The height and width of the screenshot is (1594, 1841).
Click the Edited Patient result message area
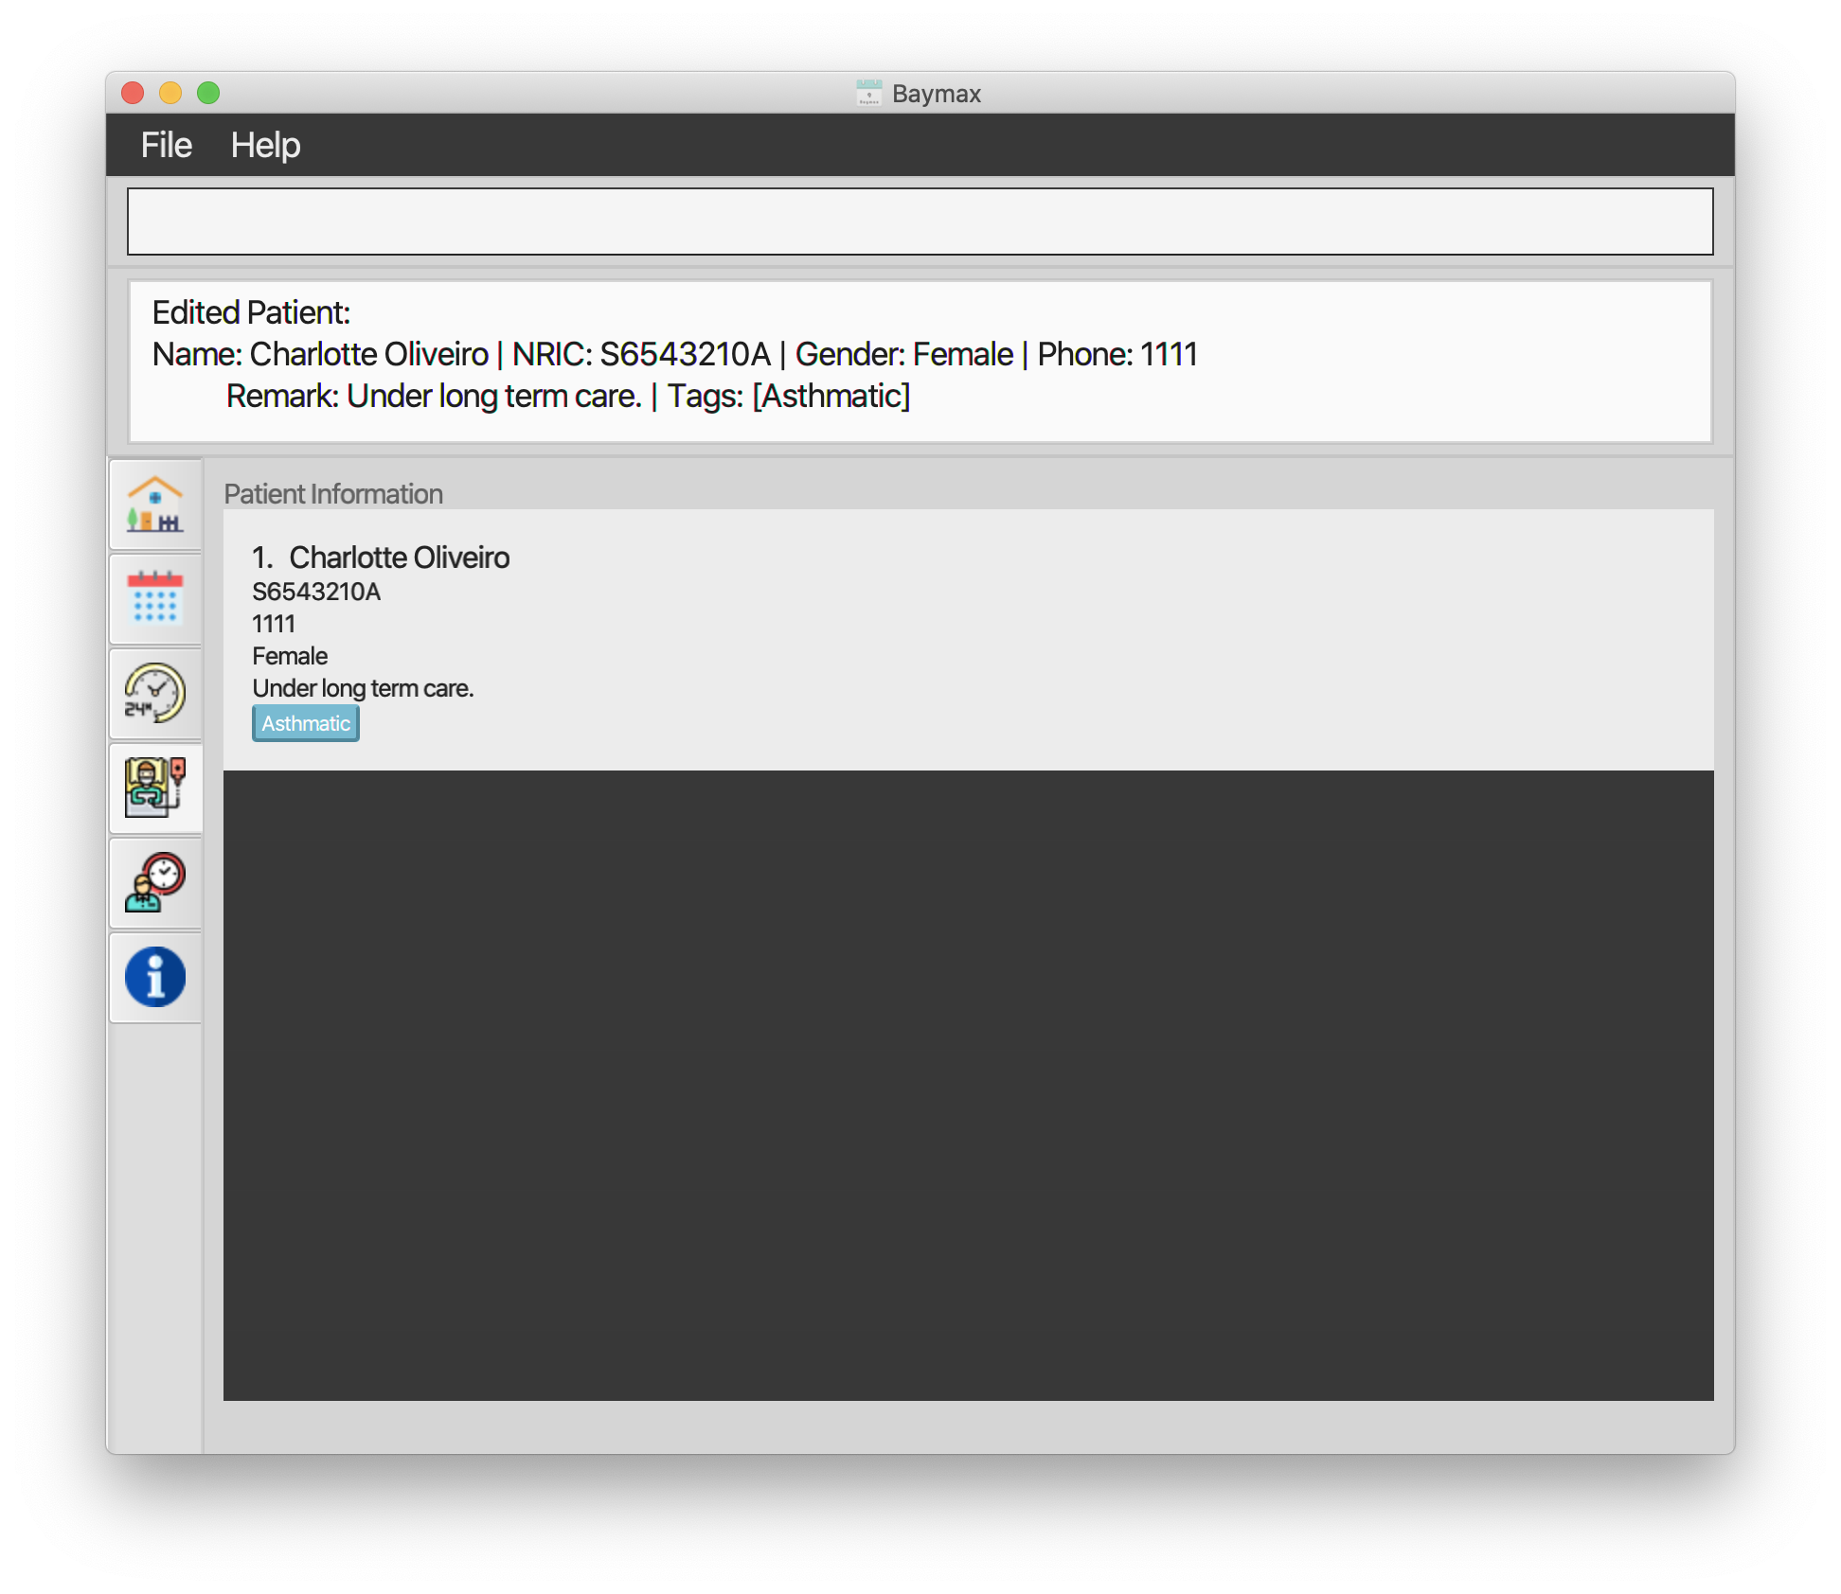tap(920, 360)
